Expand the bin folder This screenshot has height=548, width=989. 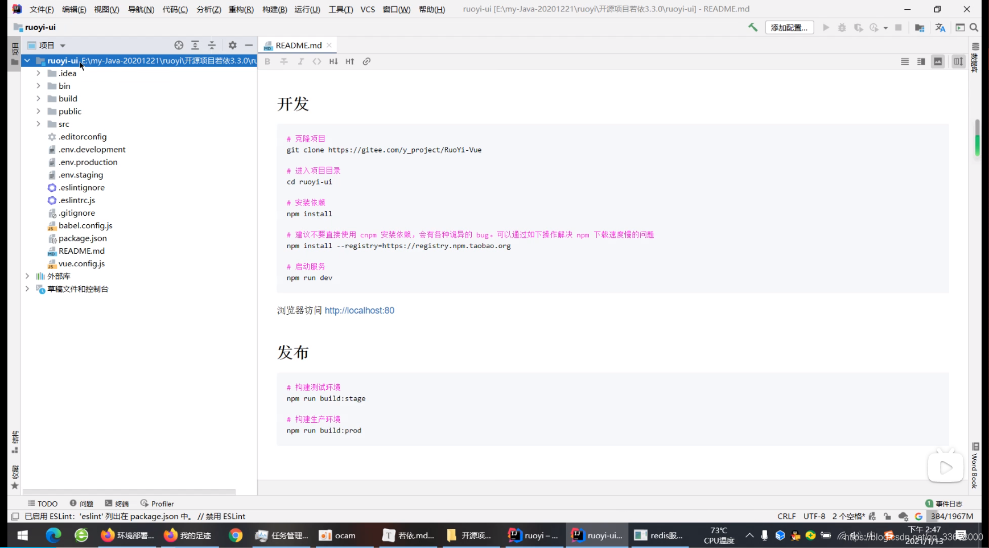[38, 86]
